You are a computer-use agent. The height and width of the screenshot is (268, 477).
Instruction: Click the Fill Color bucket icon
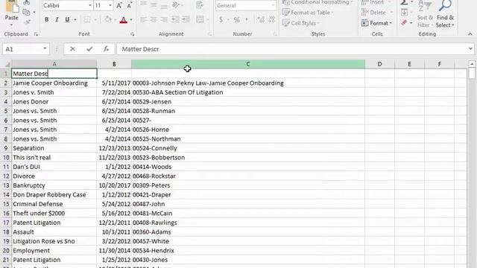pos(108,20)
